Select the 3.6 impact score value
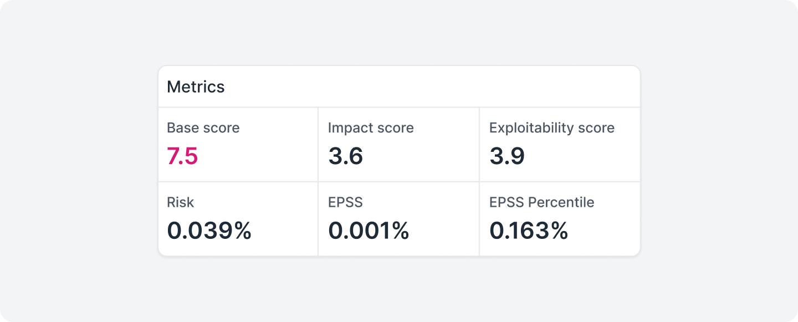Image resolution: width=798 pixels, height=322 pixels. (345, 156)
